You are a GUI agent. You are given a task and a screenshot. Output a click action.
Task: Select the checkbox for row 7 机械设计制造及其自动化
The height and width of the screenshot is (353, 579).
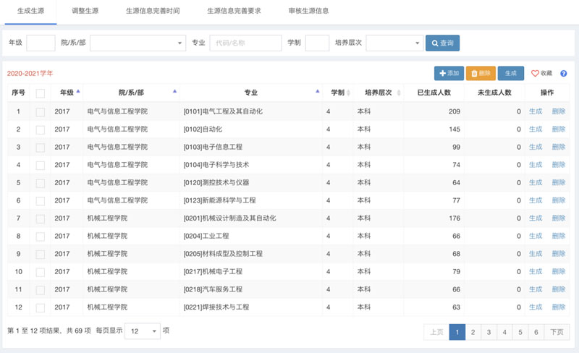tap(41, 218)
